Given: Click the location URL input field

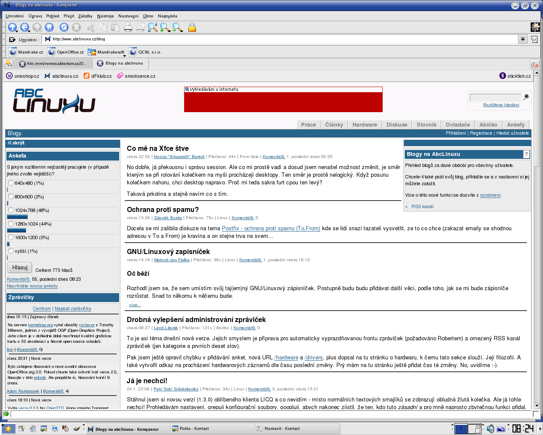Looking at the screenshot, I should (x=280, y=40).
